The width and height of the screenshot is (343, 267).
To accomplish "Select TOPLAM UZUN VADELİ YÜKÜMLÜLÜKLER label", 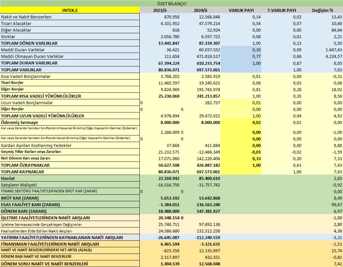I will coord(43,116).
